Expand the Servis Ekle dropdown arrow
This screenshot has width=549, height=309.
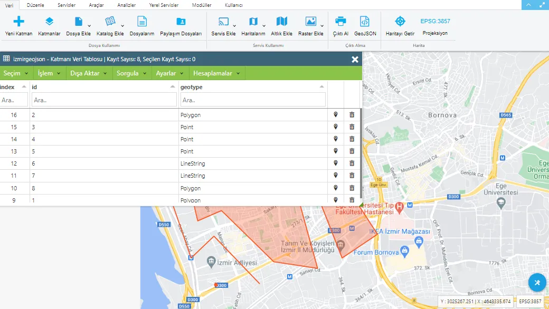click(x=234, y=26)
